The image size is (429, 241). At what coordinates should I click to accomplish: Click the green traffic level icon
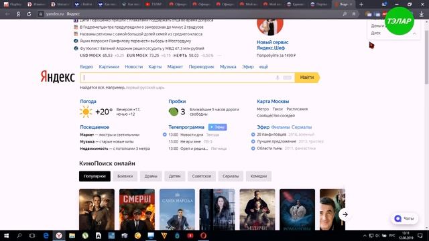174,112
